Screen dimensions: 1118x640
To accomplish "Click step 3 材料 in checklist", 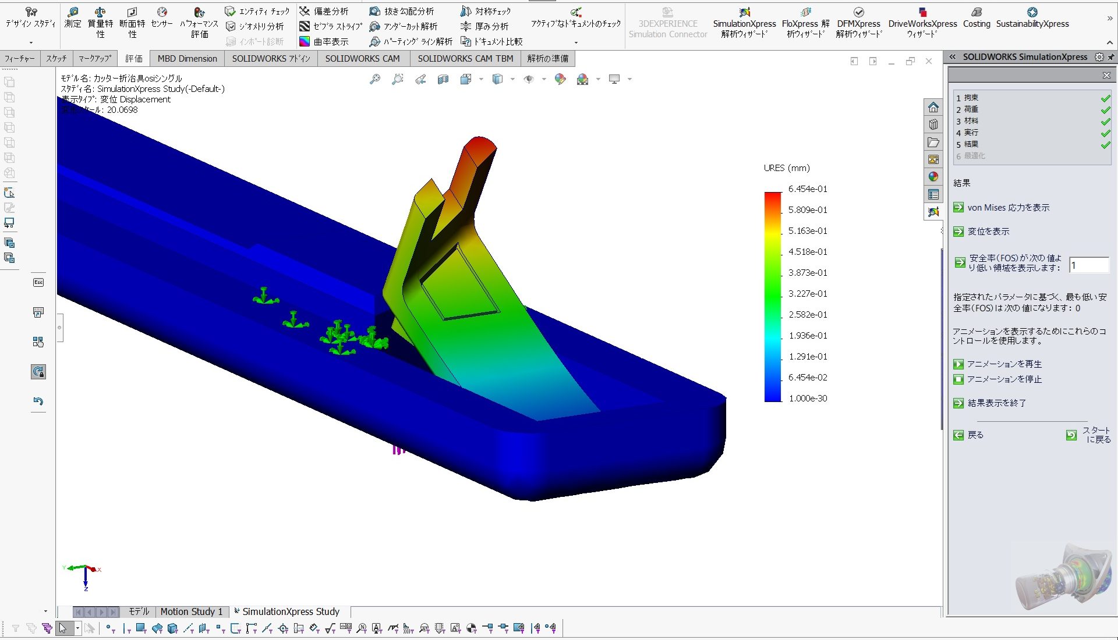I will pyautogui.click(x=971, y=121).
